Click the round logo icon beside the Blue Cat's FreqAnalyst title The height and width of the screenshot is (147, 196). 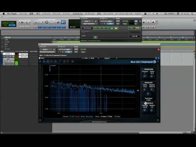(x=155, y=62)
